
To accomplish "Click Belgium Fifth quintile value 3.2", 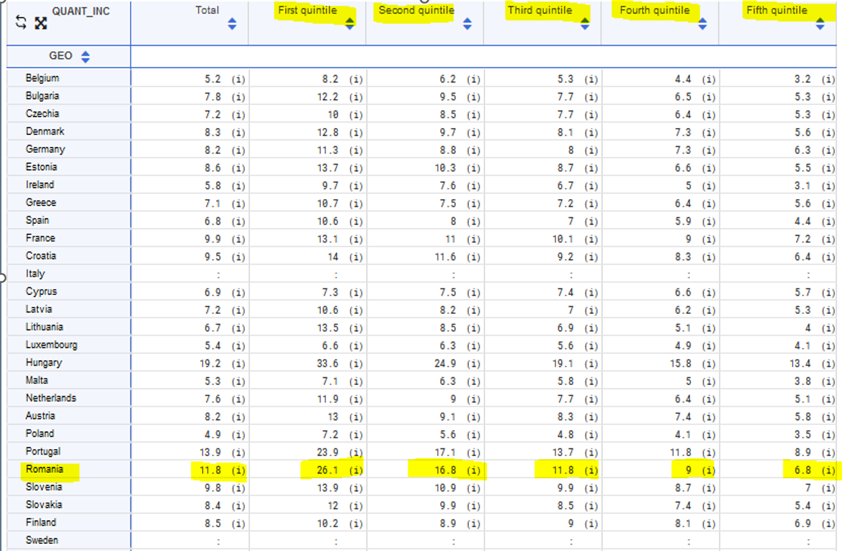I will point(803,79).
